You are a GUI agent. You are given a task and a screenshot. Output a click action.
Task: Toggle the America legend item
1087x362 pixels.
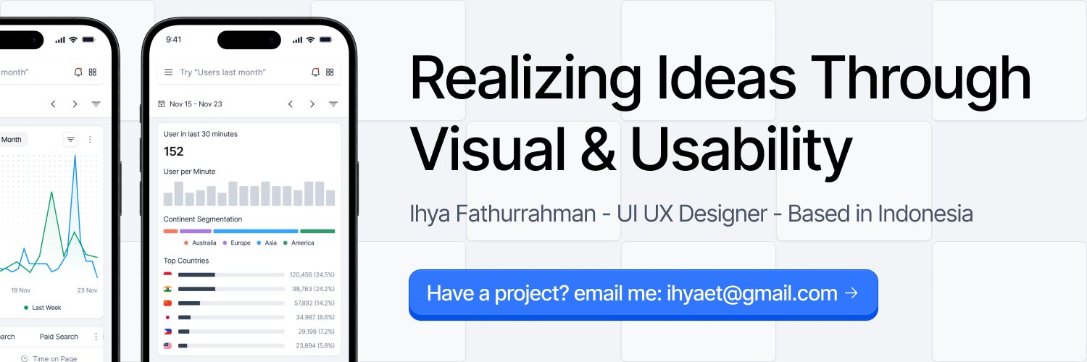tap(299, 243)
